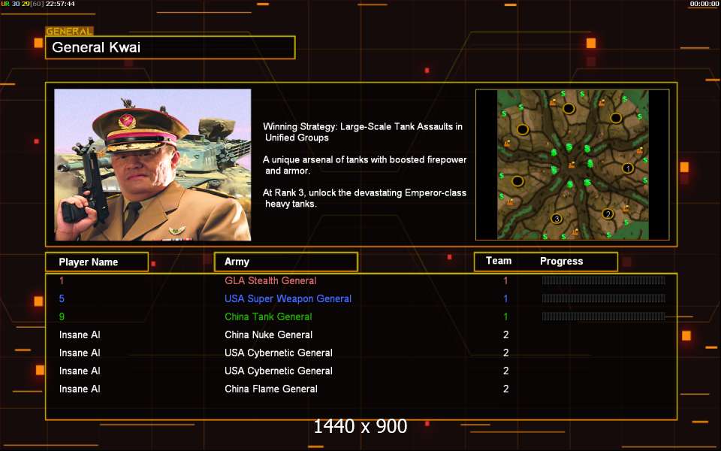Click the 00:00:00 timer in the corner

pyautogui.click(x=704, y=4)
